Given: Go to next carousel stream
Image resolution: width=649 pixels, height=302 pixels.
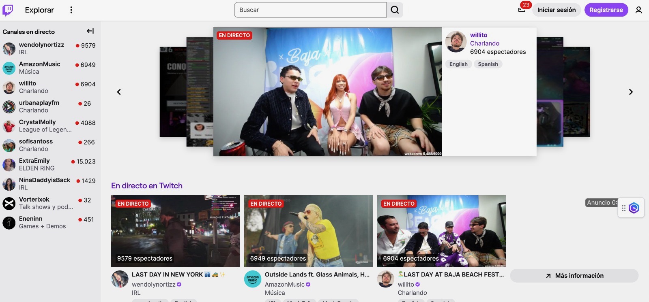Looking at the screenshot, I should click(631, 92).
